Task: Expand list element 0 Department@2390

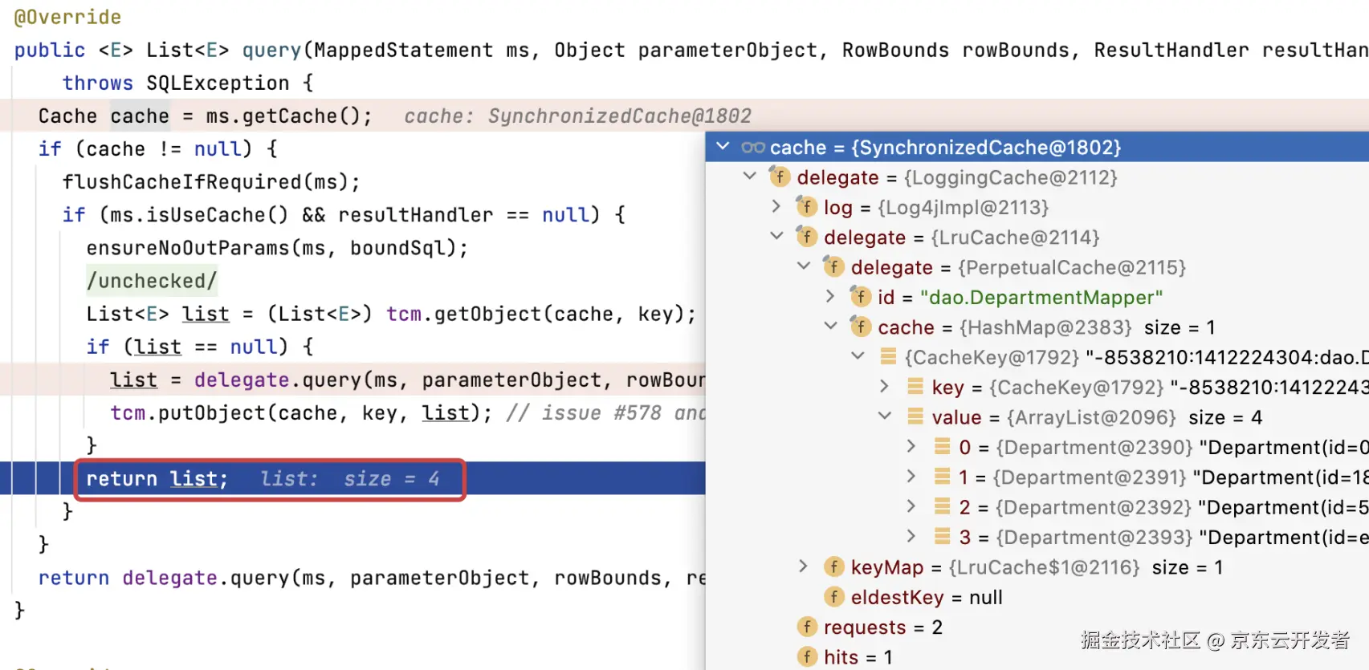Action: tap(911, 446)
